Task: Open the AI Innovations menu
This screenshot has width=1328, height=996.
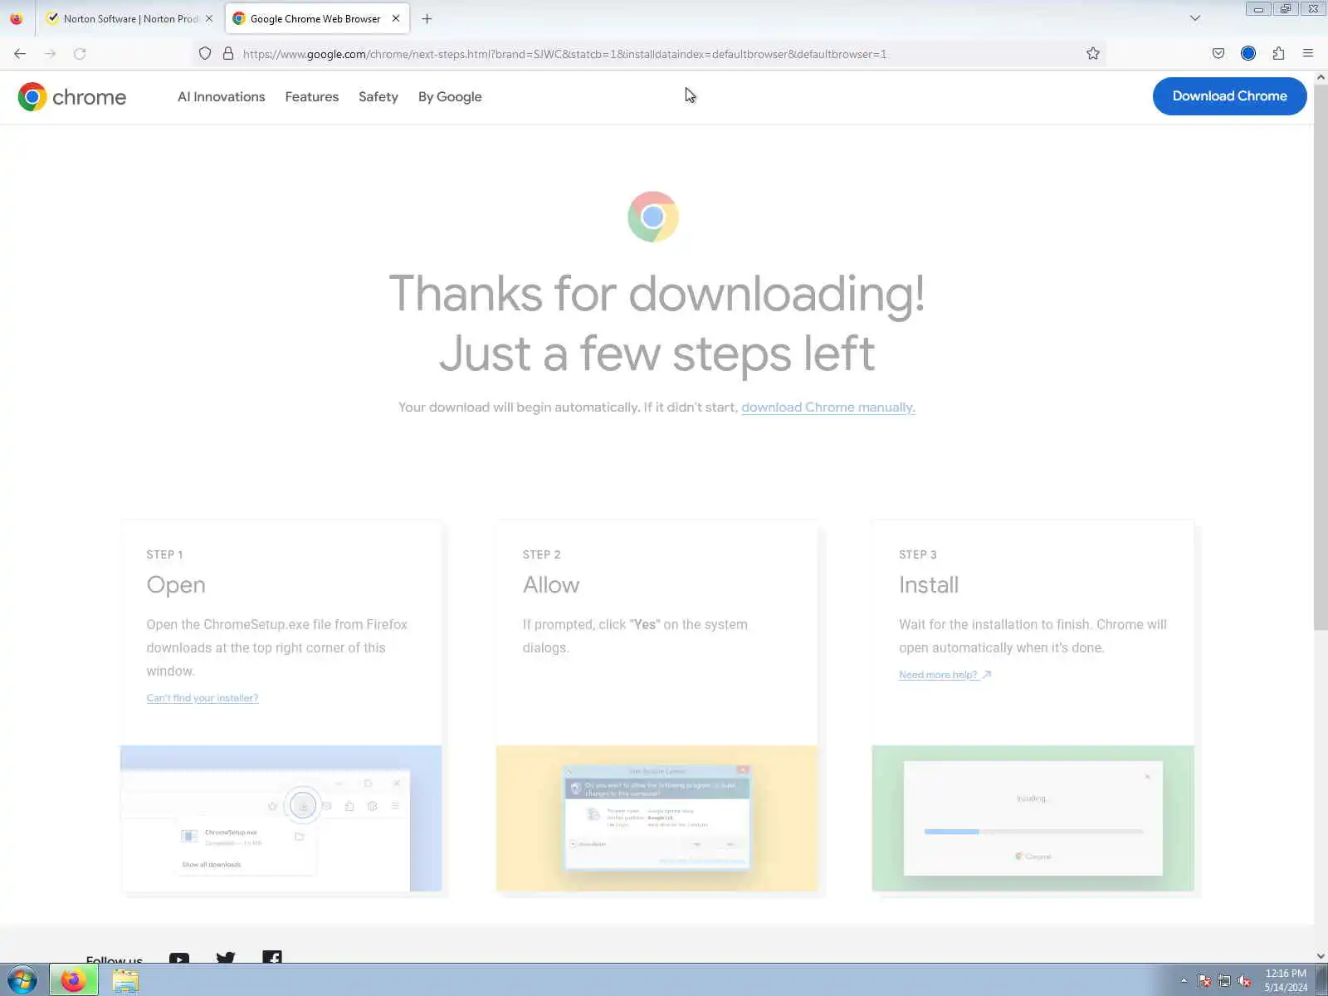Action: point(222,97)
